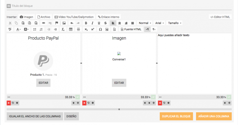Click the Copy icon in the toolbar
The height and width of the screenshot is (125, 238).
click(x=16, y=23)
